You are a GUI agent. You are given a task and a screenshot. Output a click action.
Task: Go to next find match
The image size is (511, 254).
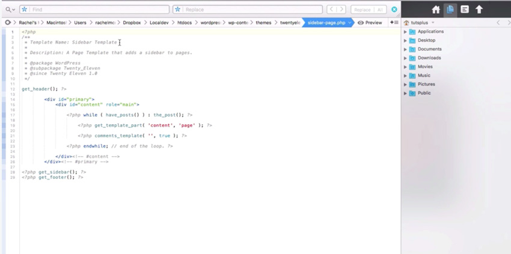pyautogui.click(x=341, y=10)
